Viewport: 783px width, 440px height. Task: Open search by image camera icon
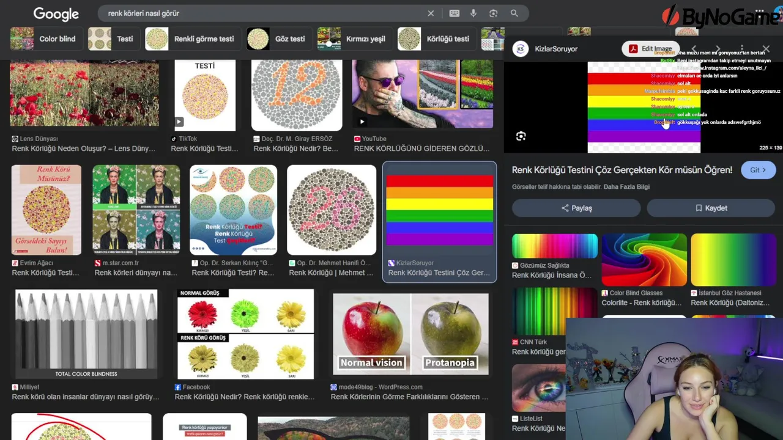tap(494, 13)
